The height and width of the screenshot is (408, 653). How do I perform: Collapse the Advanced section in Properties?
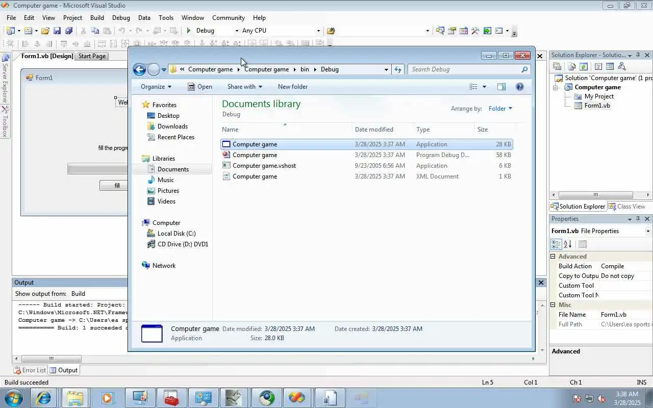[553, 257]
